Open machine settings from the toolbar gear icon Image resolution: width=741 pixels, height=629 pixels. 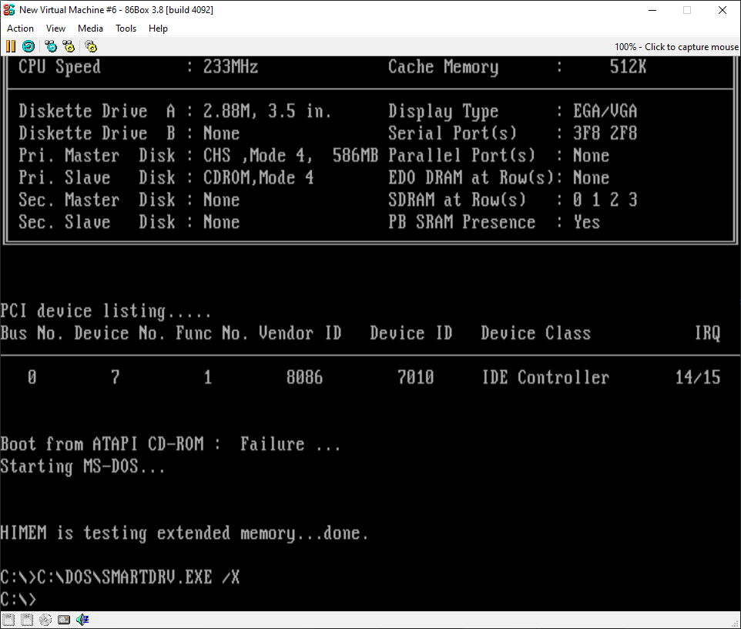pos(91,46)
